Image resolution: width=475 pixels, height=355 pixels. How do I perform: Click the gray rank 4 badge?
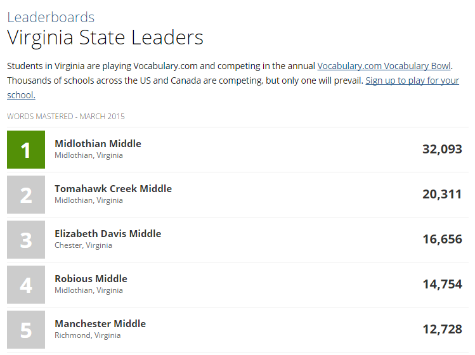click(x=26, y=285)
